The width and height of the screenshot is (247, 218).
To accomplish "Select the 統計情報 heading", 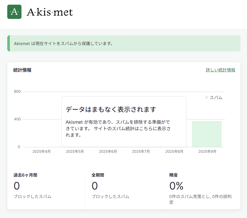I will pyautogui.click(x=22, y=70).
